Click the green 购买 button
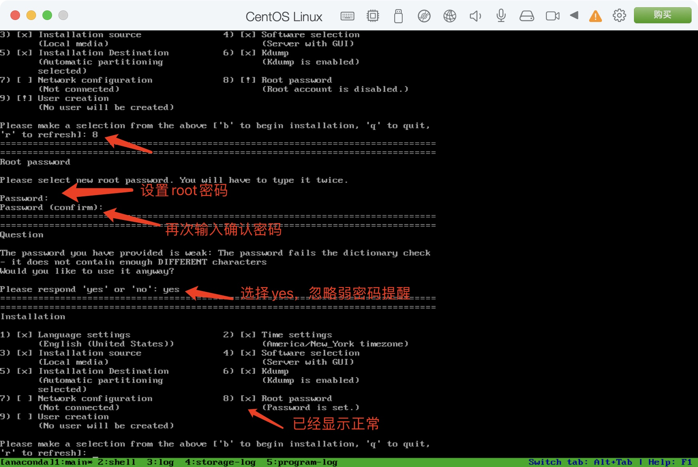The image size is (698, 467). 662,15
